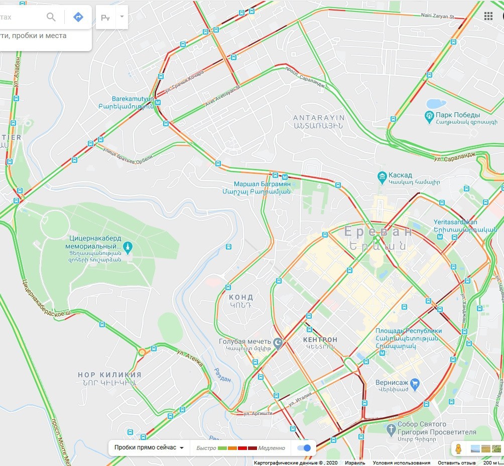Open the Условия использования link

(401, 463)
